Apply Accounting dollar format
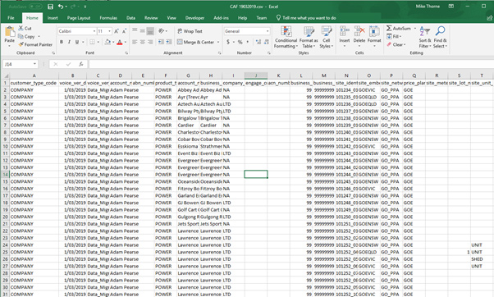The image size is (494, 297). 228,42
